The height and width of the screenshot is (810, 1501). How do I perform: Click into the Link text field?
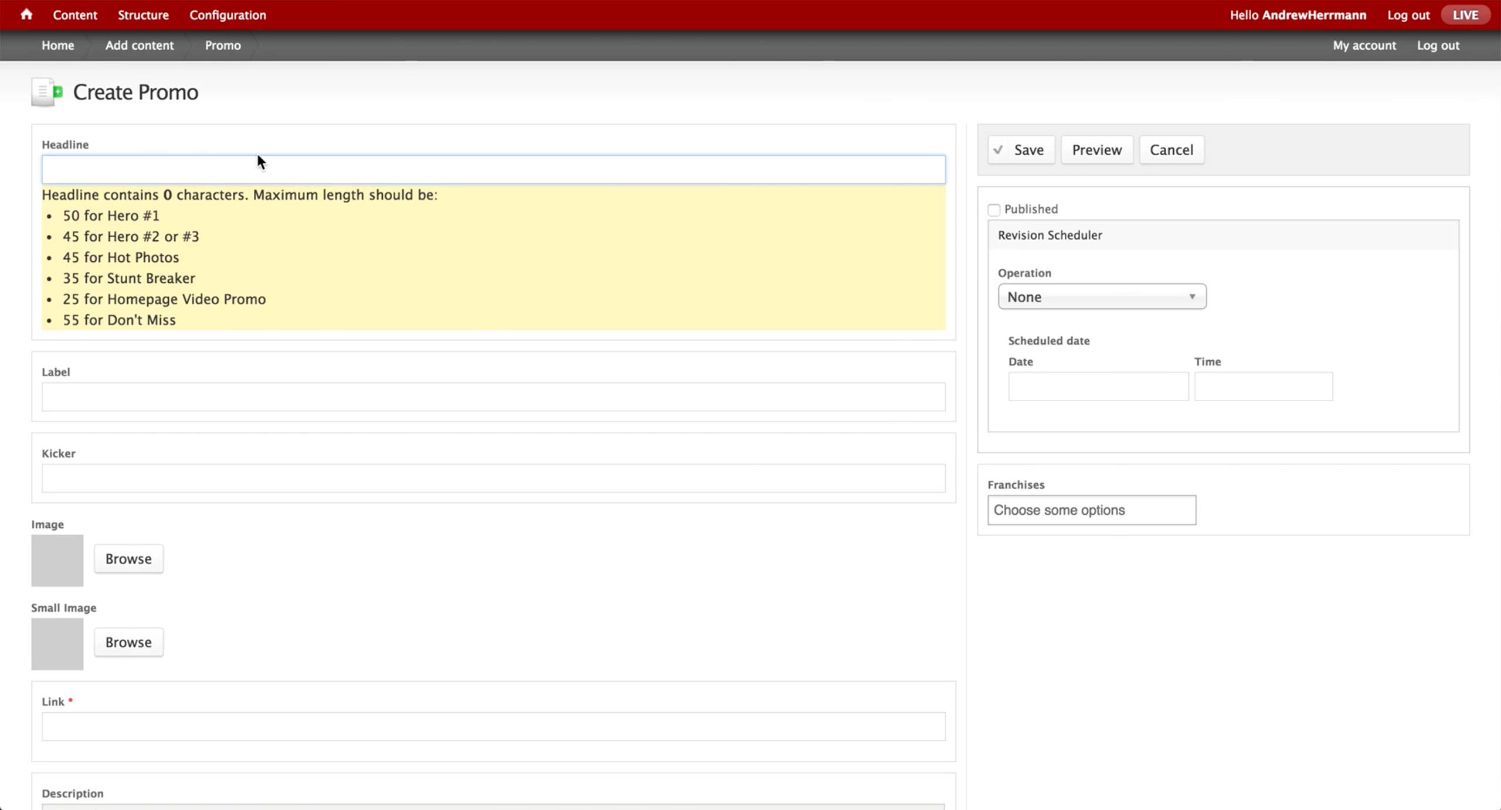pos(493,727)
